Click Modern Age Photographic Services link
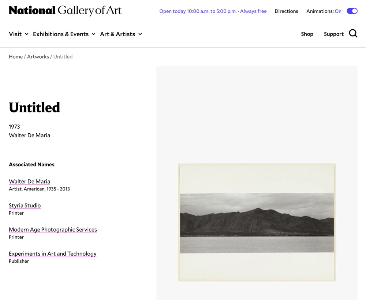366x300 pixels. [53, 230]
